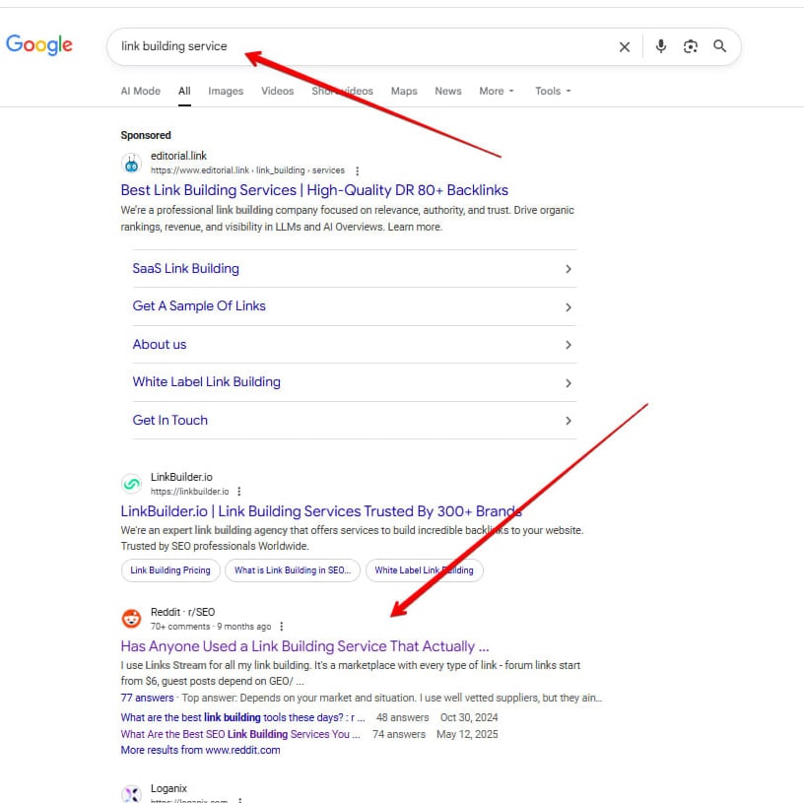Expand the SaaS Link Building sitelink chevron
Screen dimensions: 804x803
tap(569, 268)
